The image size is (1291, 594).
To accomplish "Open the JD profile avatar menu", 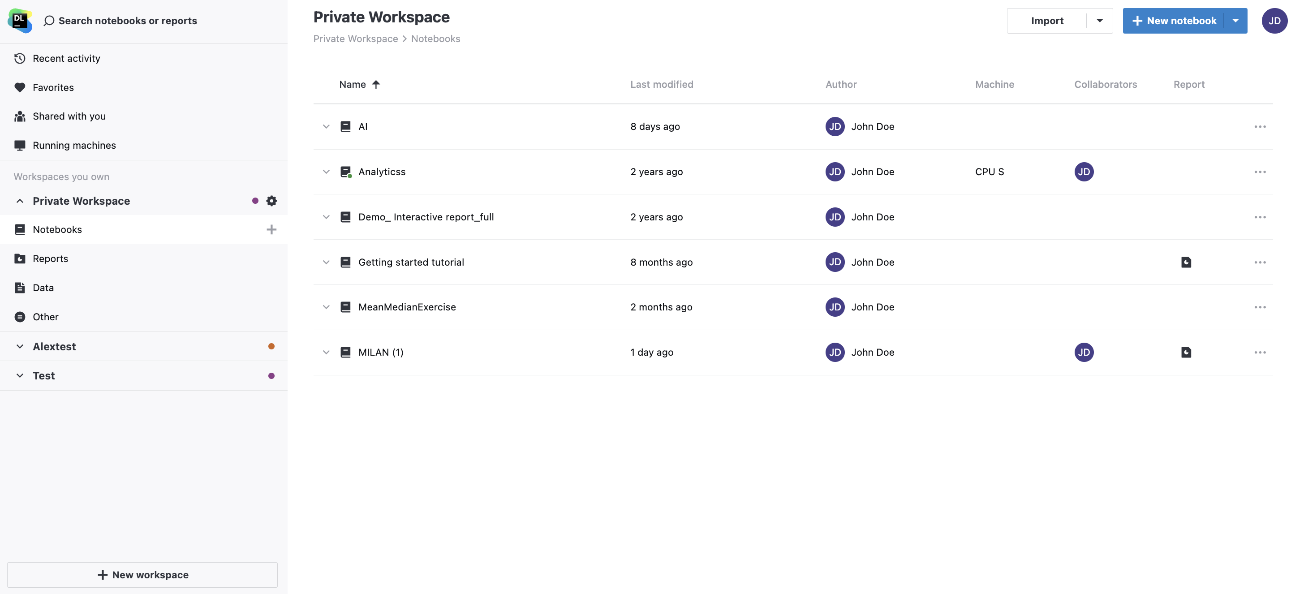I will (x=1274, y=21).
